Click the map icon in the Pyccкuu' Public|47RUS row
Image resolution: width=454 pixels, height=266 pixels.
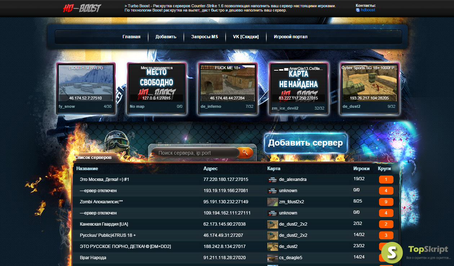[x=272, y=235]
